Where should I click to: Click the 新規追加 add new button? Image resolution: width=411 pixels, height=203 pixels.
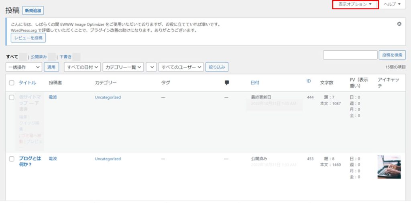tap(33, 11)
